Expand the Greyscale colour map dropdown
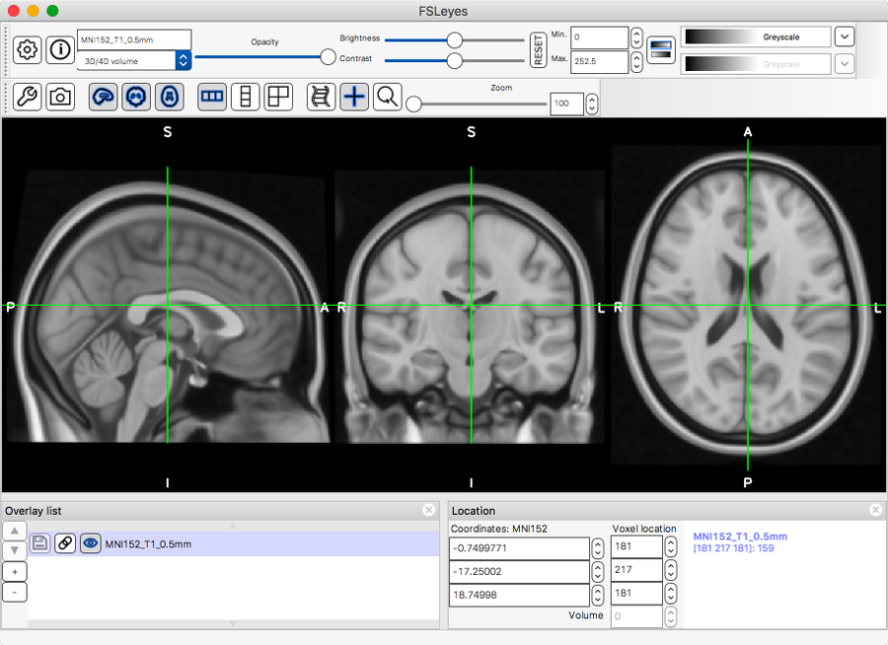888x645 pixels. point(845,36)
